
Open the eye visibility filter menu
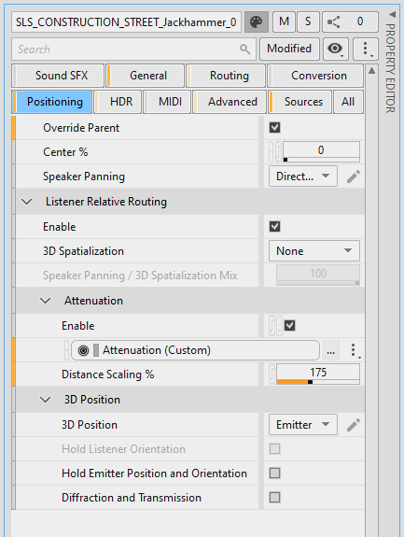335,49
